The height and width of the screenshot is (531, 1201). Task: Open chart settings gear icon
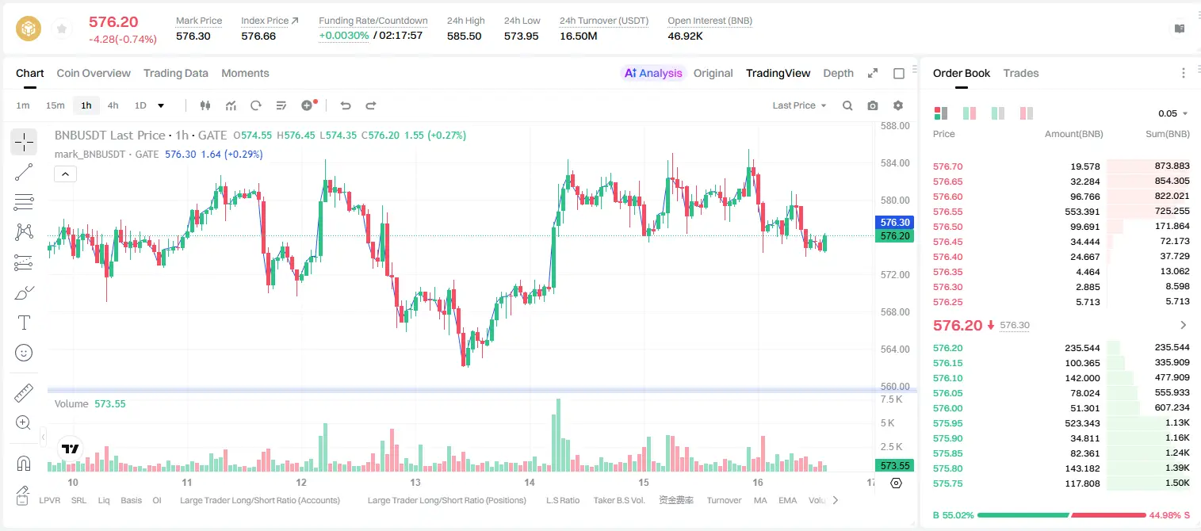pos(898,105)
